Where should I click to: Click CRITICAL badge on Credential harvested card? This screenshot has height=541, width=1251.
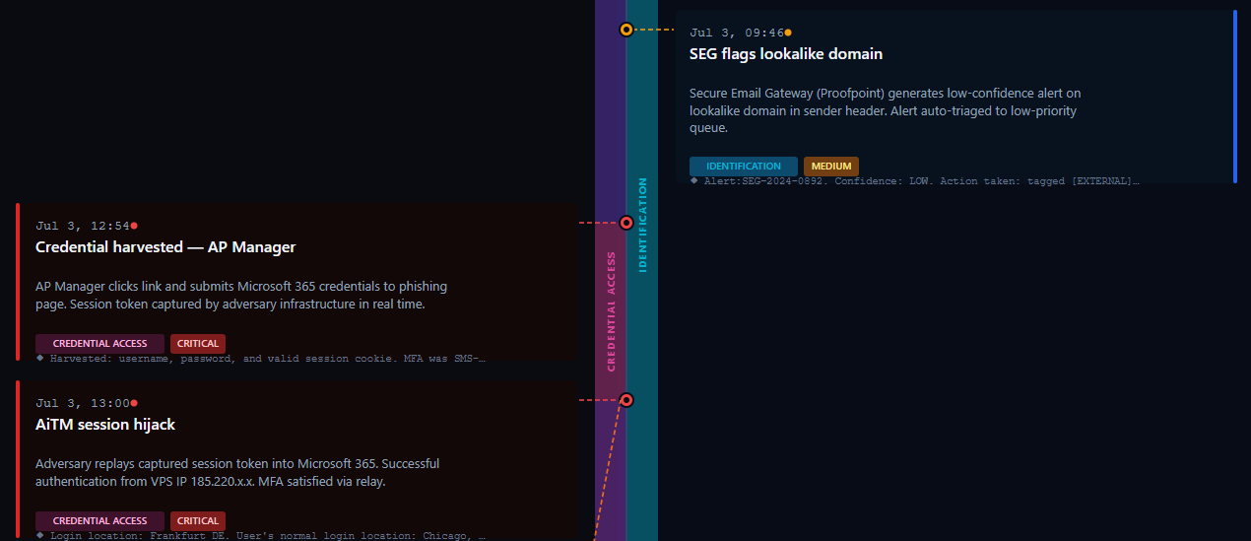pos(198,344)
